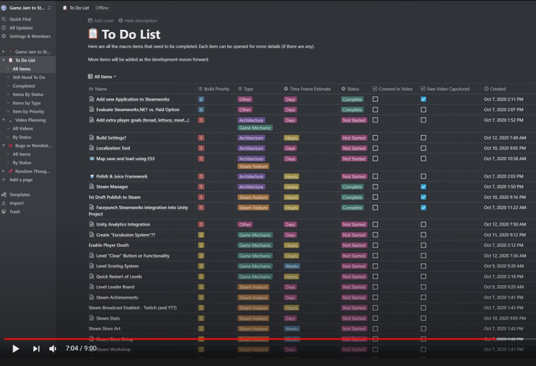Open the Build Priority column header menu
Image resolution: width=536 pixels, height=366 pixels.
[x=215, y=89]
